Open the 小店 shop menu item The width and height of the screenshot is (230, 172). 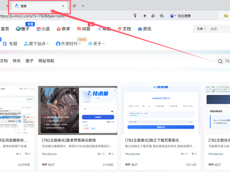(x=43, y=29)
